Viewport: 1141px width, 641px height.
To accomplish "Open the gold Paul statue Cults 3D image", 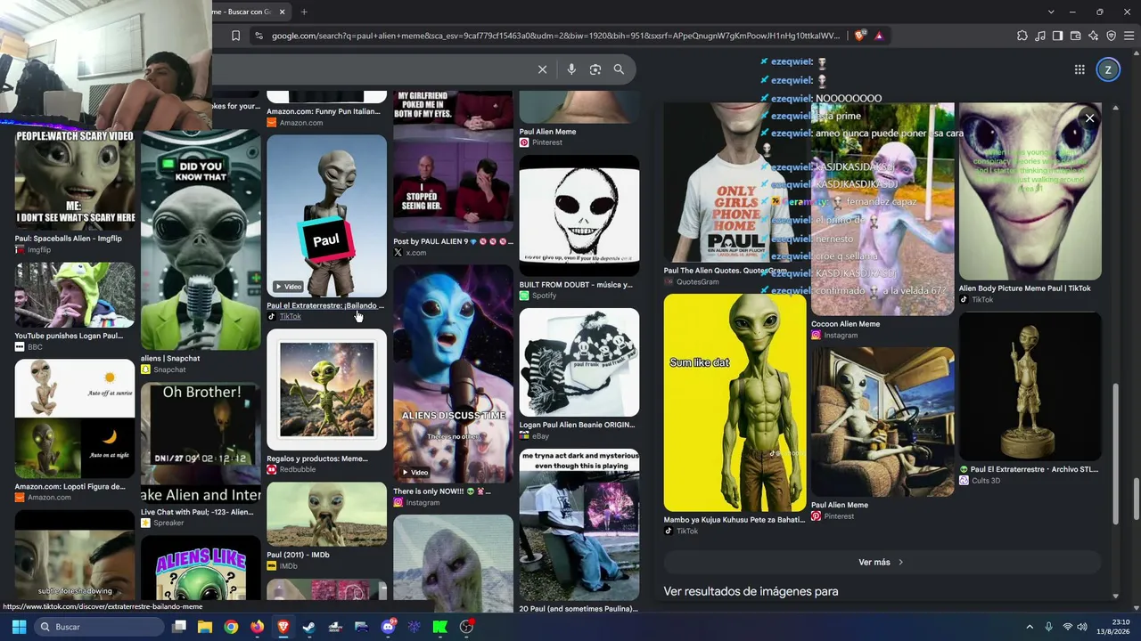I will pos(1030,386).
